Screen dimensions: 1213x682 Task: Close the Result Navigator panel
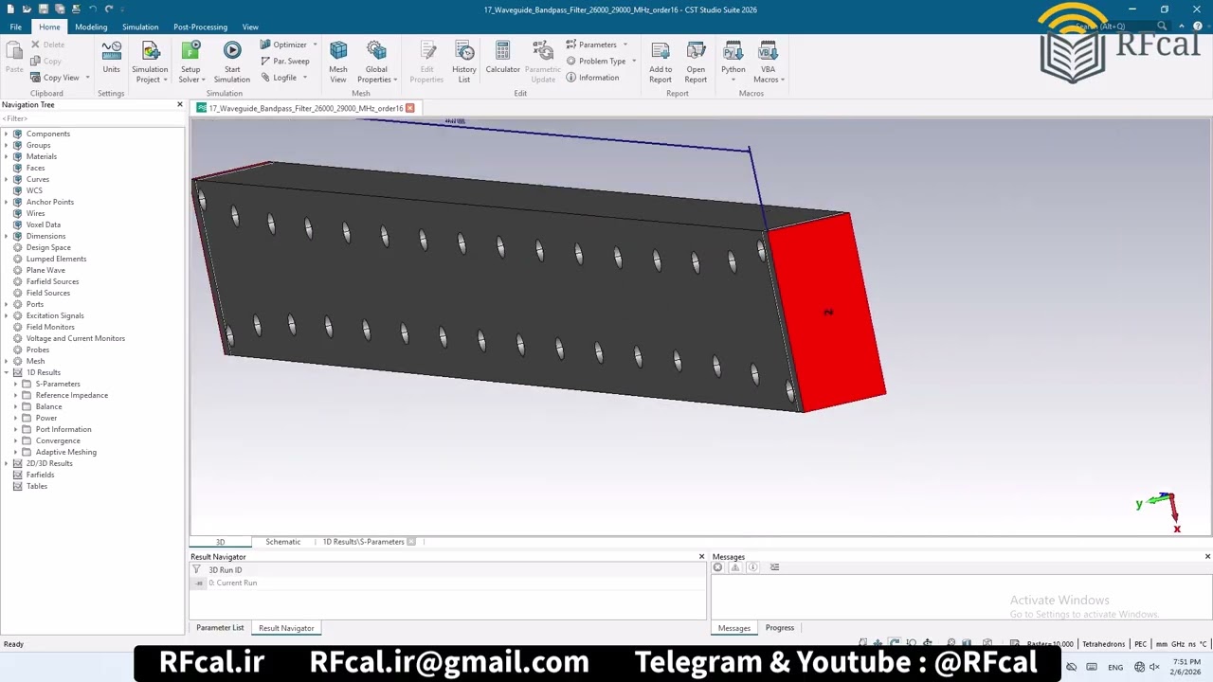click(701, 556)
